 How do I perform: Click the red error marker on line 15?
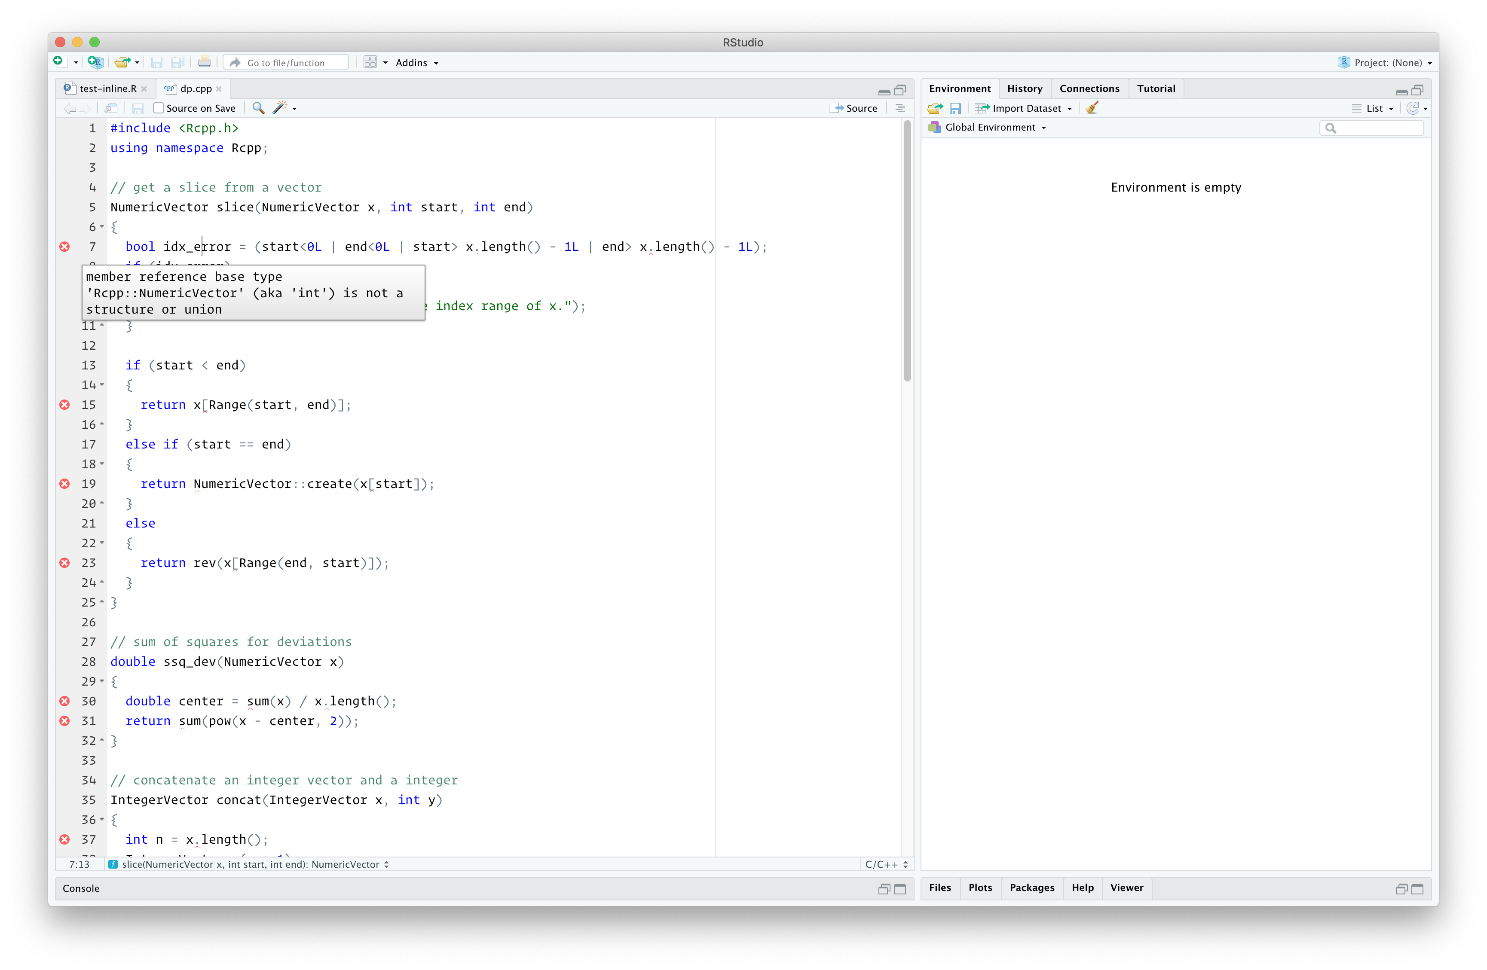tap(64, 405)
